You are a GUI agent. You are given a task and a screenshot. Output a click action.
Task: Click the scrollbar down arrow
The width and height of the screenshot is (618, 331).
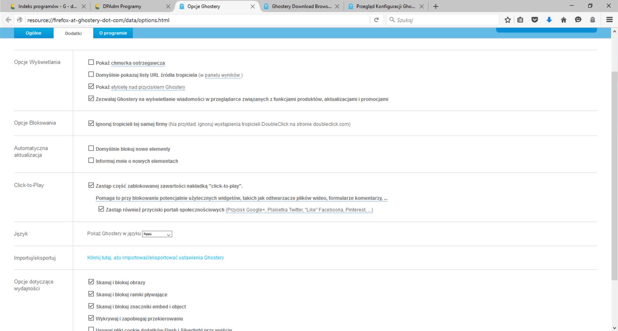pyautogui.click(x=614, y=328)
